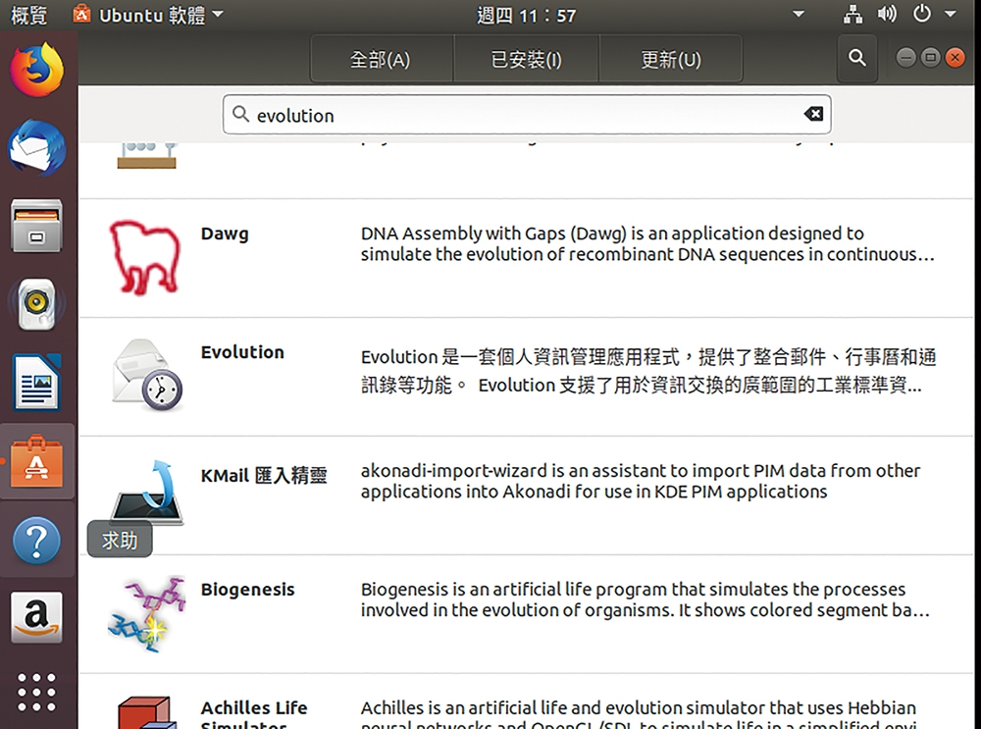Click the Evolution envelope clock icon
This screenshot has height=729, width=981.
[147, 376]
